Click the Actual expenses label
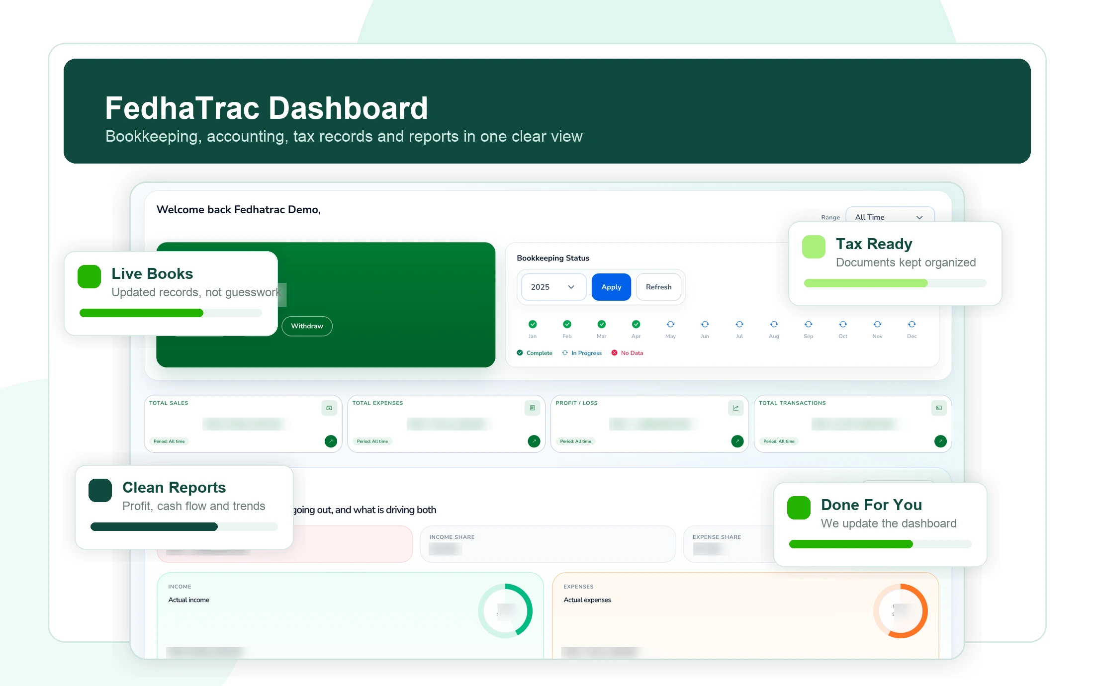1094x686 pixels. [x=587, y=600]
